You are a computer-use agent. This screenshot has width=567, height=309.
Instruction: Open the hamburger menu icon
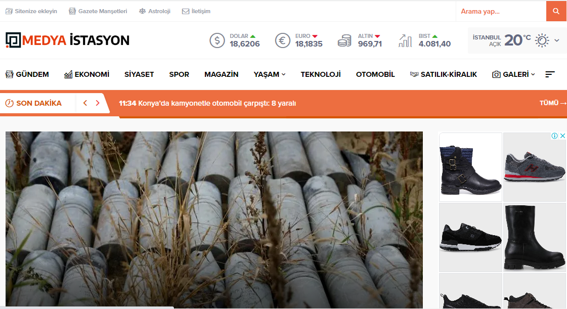550,74
